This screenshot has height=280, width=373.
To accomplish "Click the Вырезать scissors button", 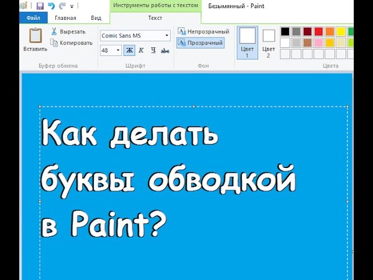I will coord(68,32).
